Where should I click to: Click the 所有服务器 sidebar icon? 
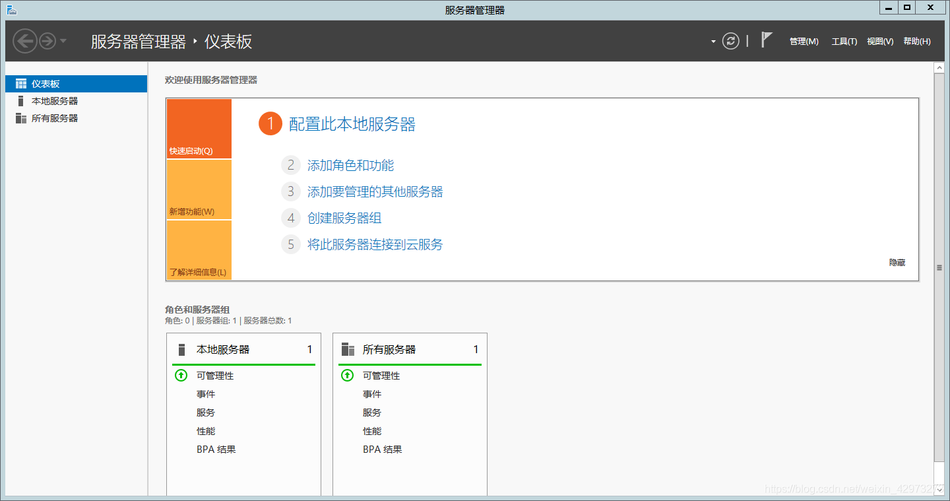[21, 118]
